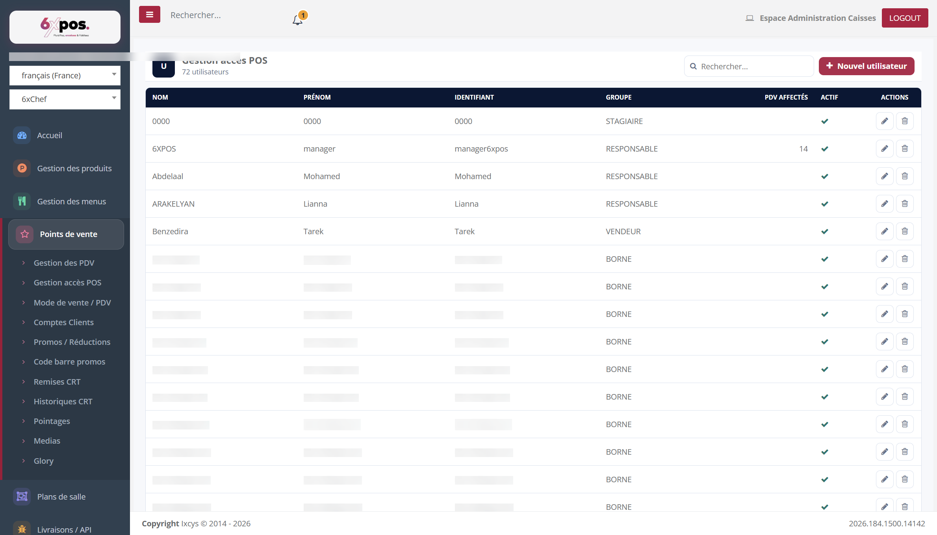The image size is (937, 535).
Task: Open Mode de vente / PDV
Action: click(72, 303)
